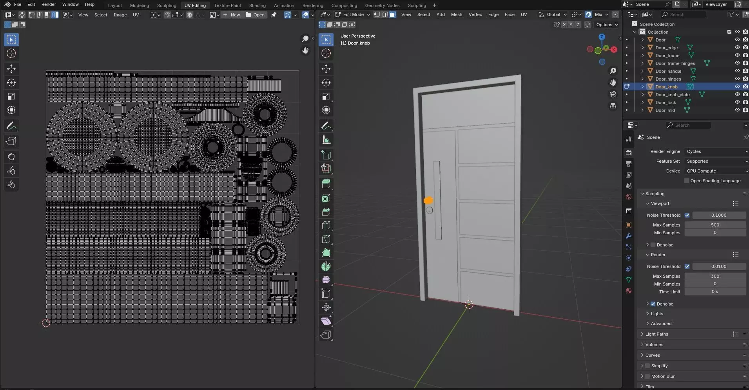Screen dimensions: 749x390
Task: Toggle Render Noise Threshold checkbox
Action: click(687, 266)
